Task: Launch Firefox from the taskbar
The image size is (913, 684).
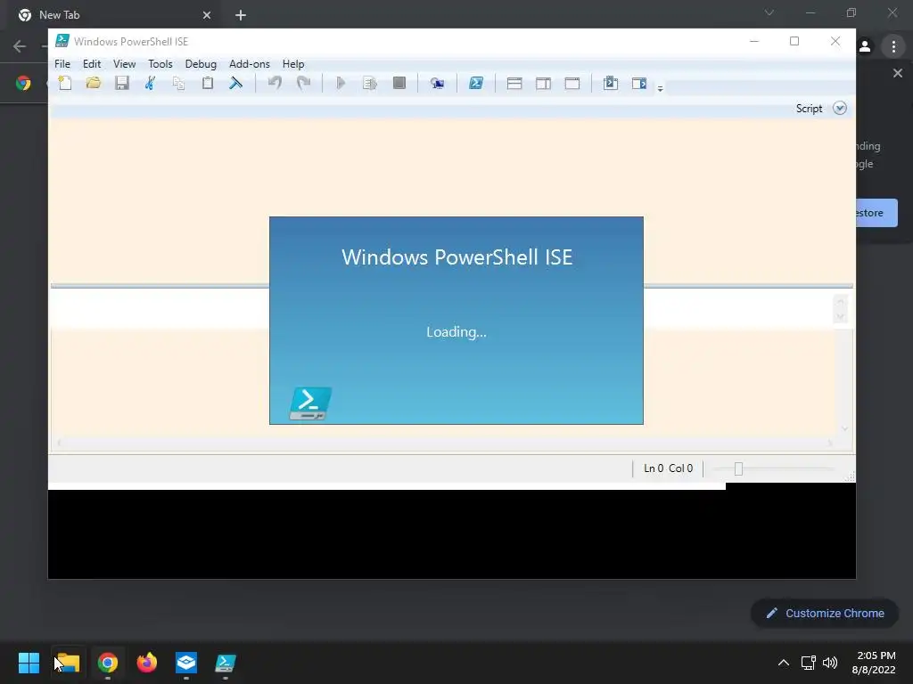Action: [147, 663]
